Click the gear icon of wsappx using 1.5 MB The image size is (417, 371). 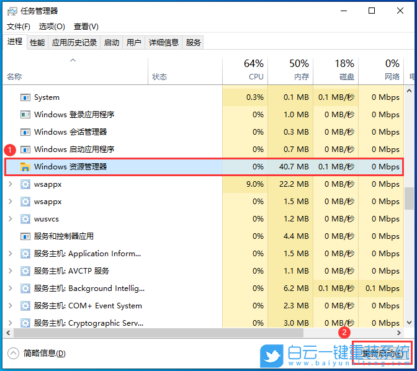[25, 202]
